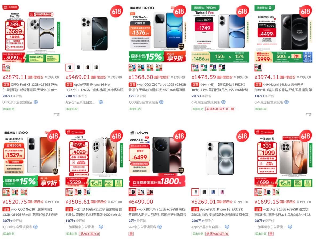This screenshot has height=242, width=320.
Task: Open chat icon next to vivo京东自营旗舰店
Action: pos(159,227)
